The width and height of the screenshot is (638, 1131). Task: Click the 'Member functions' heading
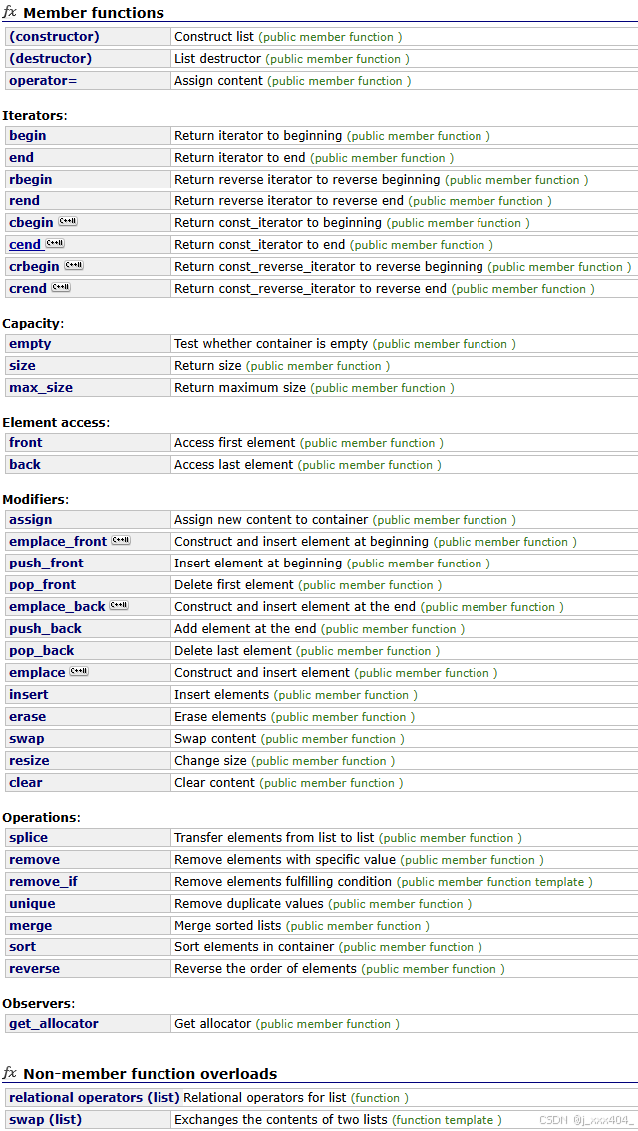click(x=94, y=12)
